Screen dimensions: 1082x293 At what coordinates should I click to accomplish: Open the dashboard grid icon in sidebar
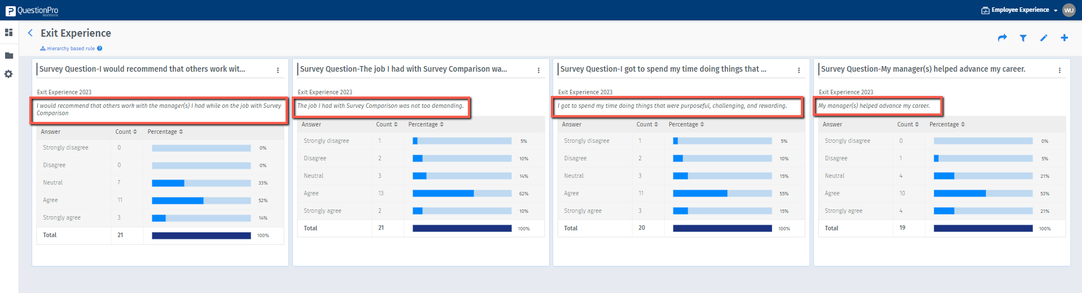tap(8, 33)
